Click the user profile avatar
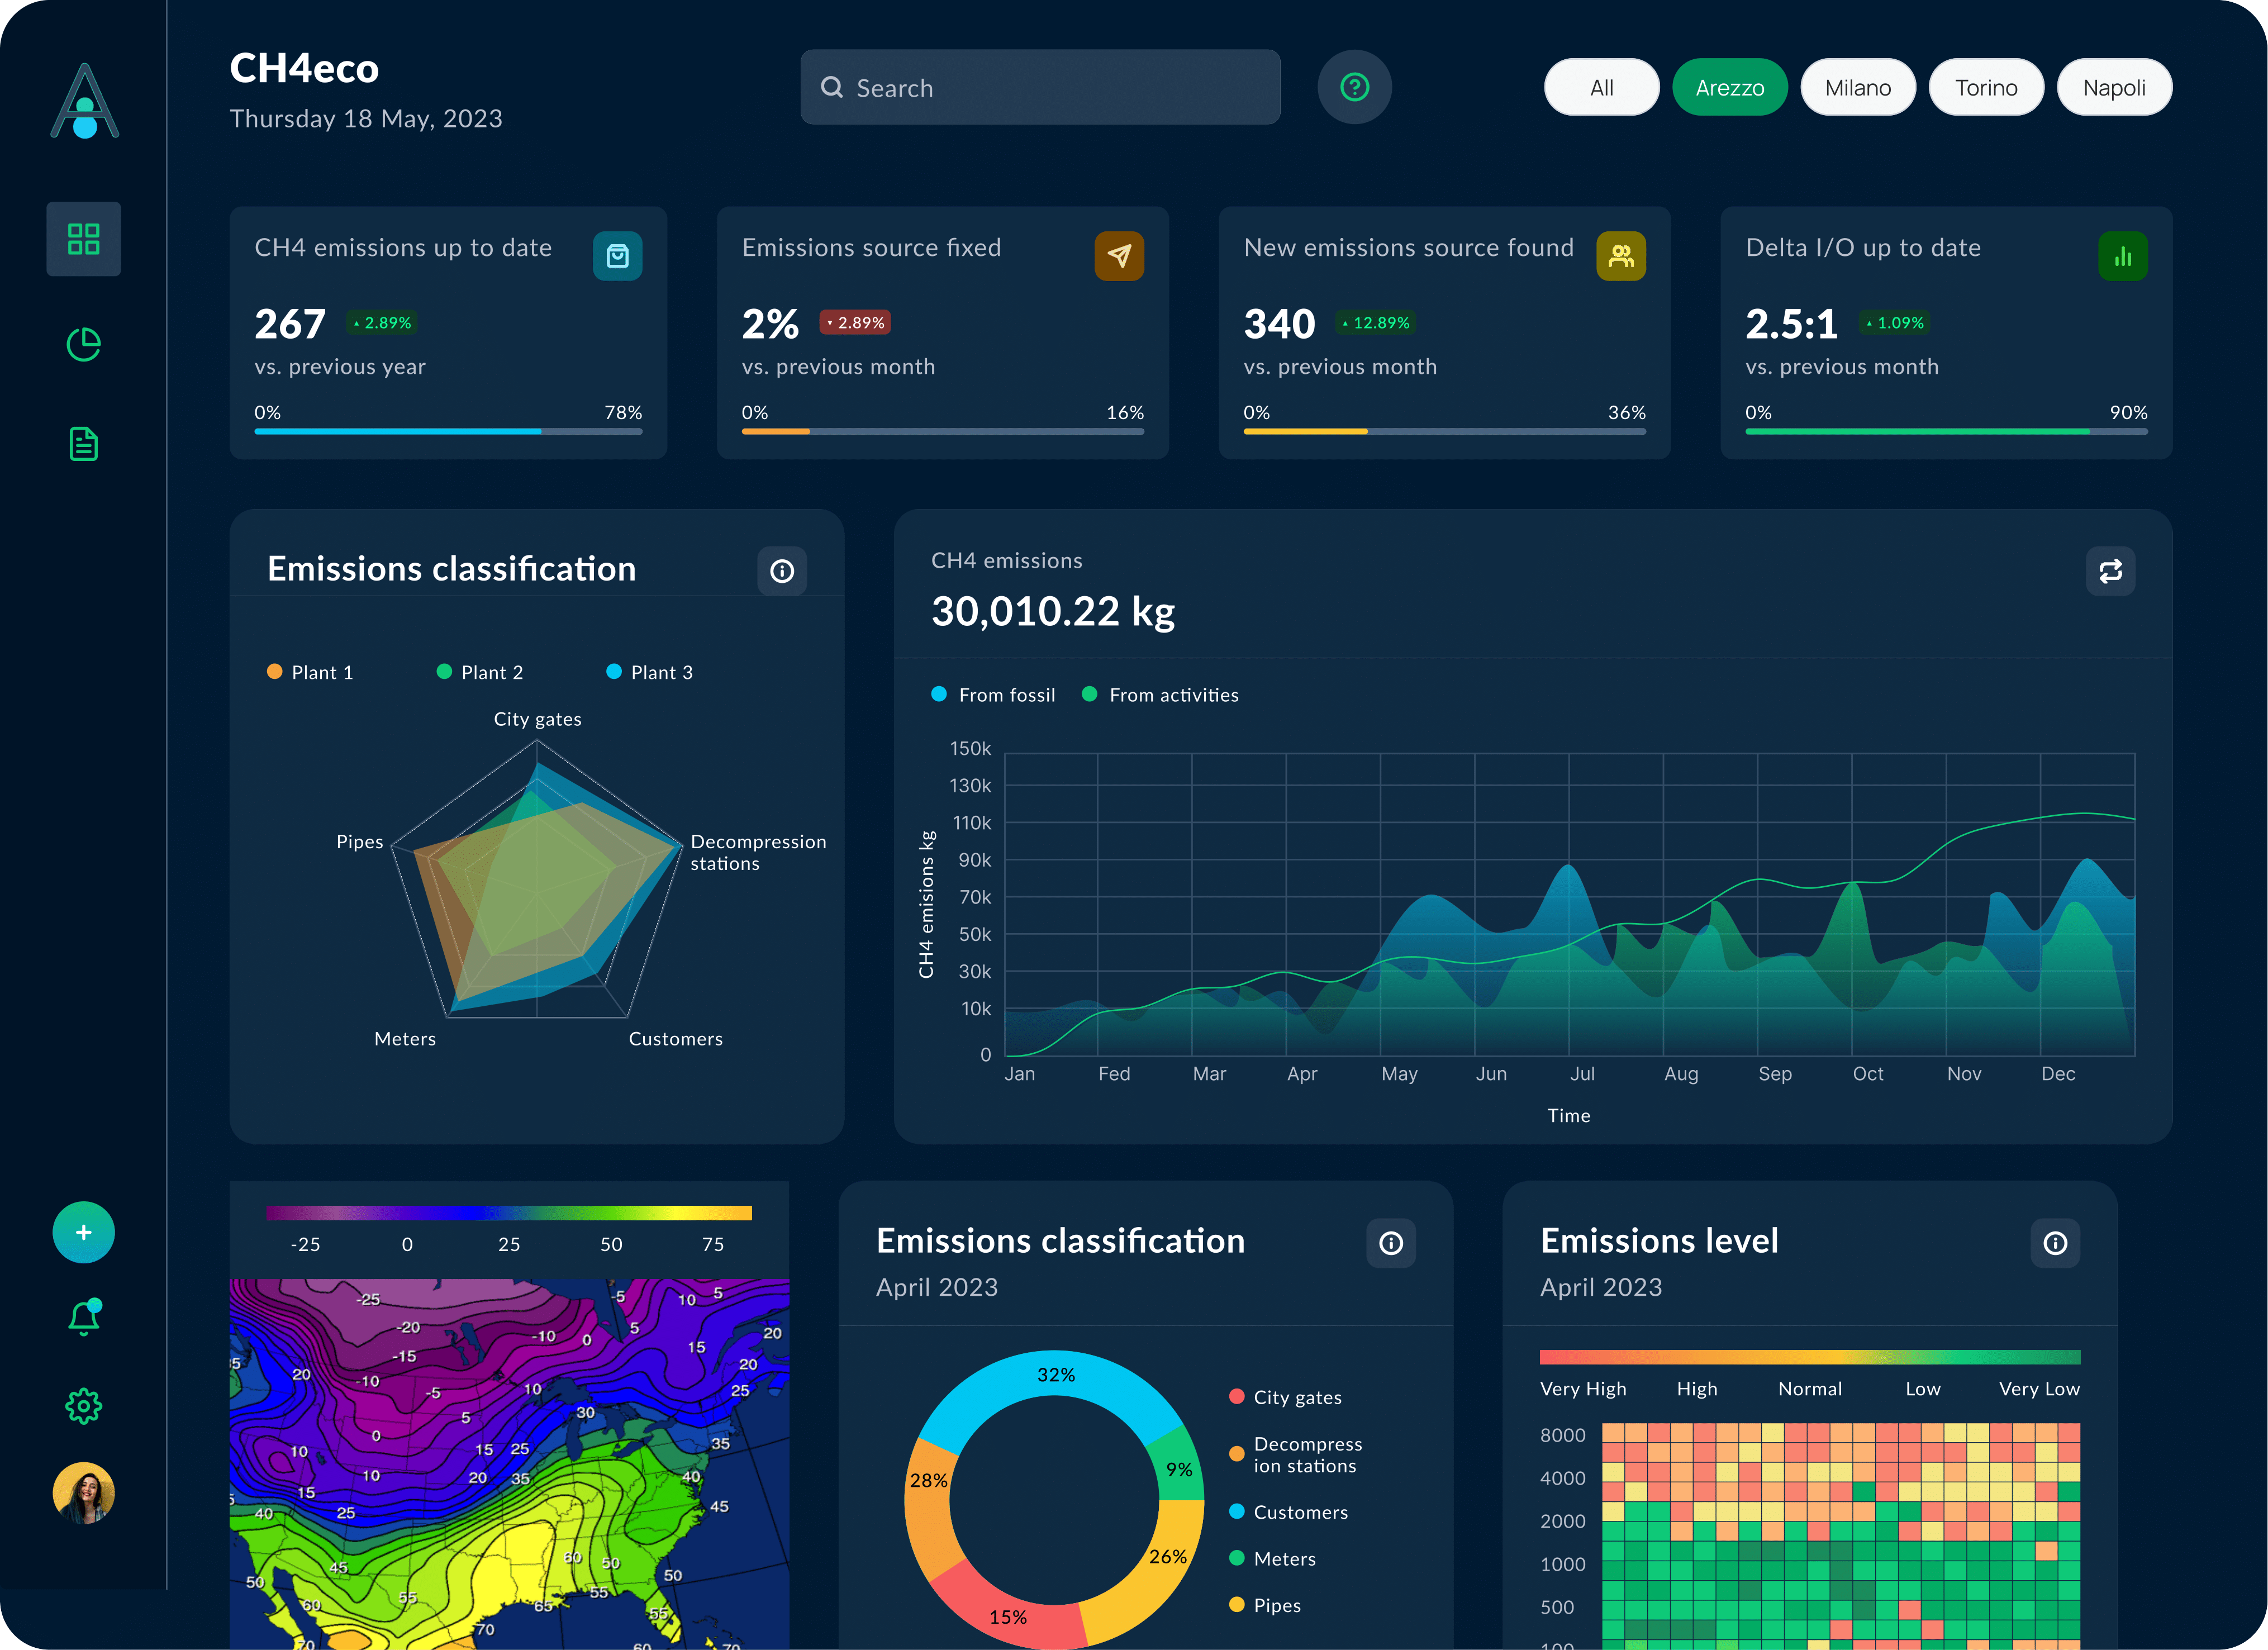 84,1493
